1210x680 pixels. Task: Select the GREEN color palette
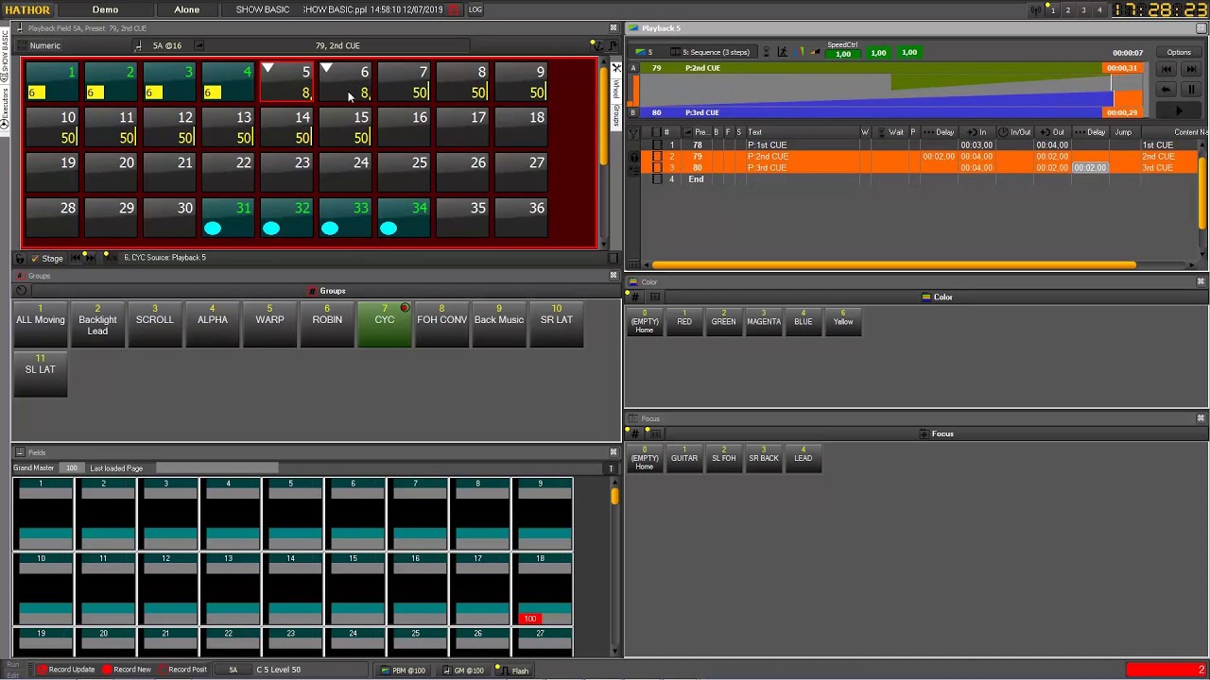(x=723, y=322)
